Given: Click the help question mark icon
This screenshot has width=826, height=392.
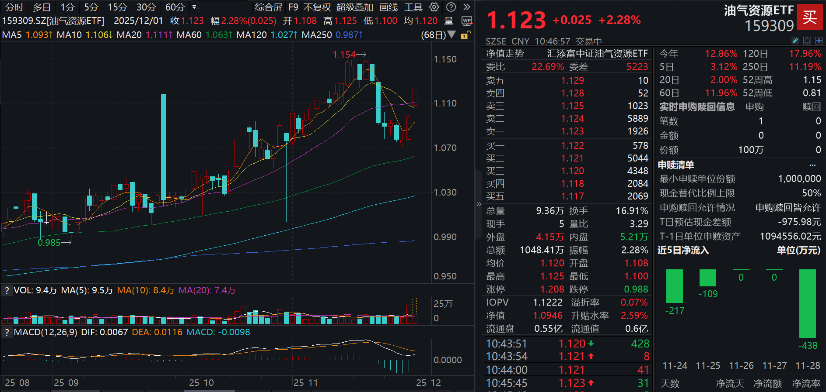Looking at the screenshot, I should [451, 7].
